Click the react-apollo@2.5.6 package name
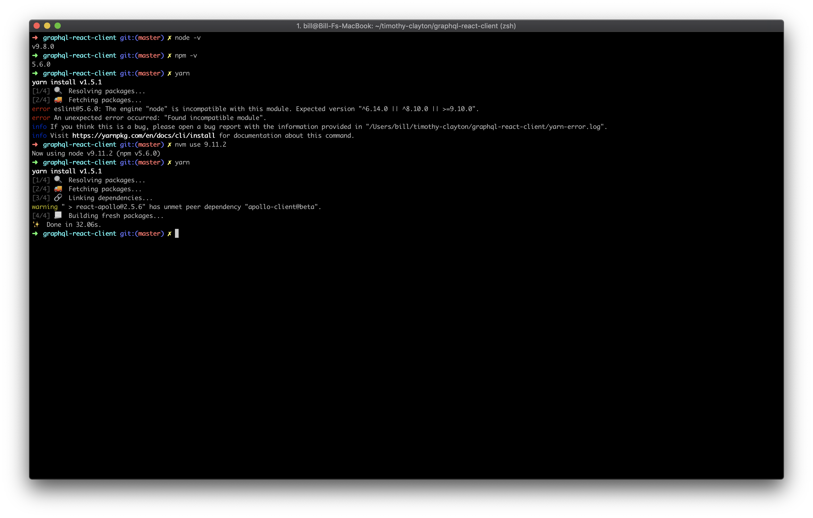The width and height of the screenshot is (813, 518). 110,207
